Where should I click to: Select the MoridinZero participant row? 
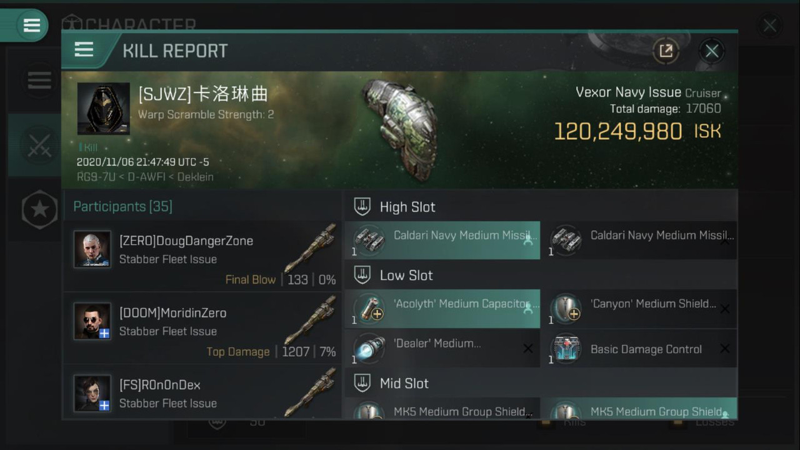(x=202, y=328)
